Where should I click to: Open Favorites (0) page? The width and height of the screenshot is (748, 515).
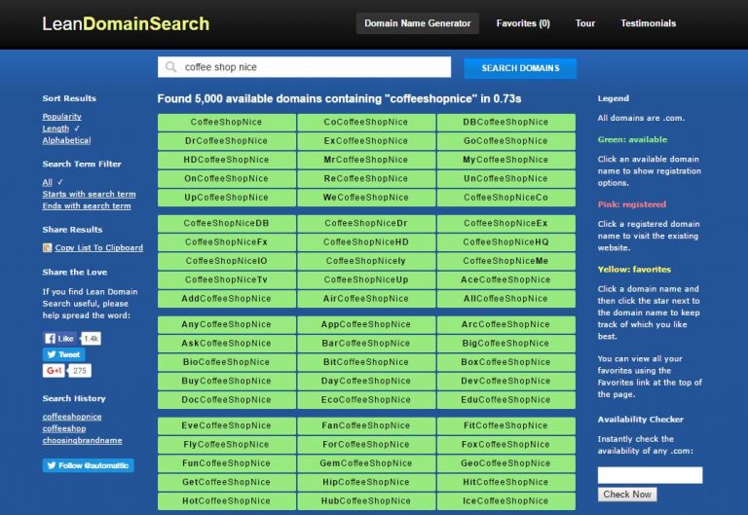click(x=523, y=23)
